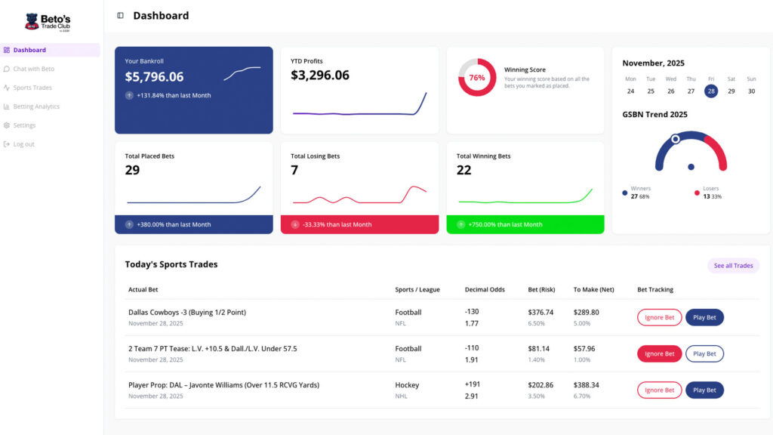This screenshot has width=773, height=435.
Task: Click the sidebar collapse toggle icon
Action: pos(120,16)
